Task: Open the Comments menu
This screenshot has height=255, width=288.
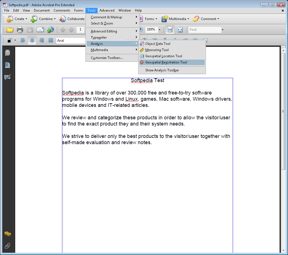Action: (x=62, y=10)
